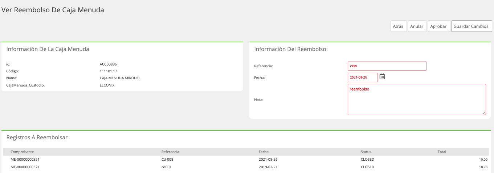Image resolution: width=494 pixels, height=173 pixels.
Task: Click the Nota label
Action: point(259,100)
